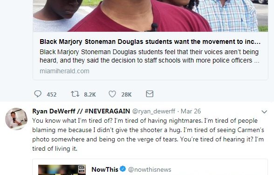Click the reply speech bubble icon

click(38, 94)
